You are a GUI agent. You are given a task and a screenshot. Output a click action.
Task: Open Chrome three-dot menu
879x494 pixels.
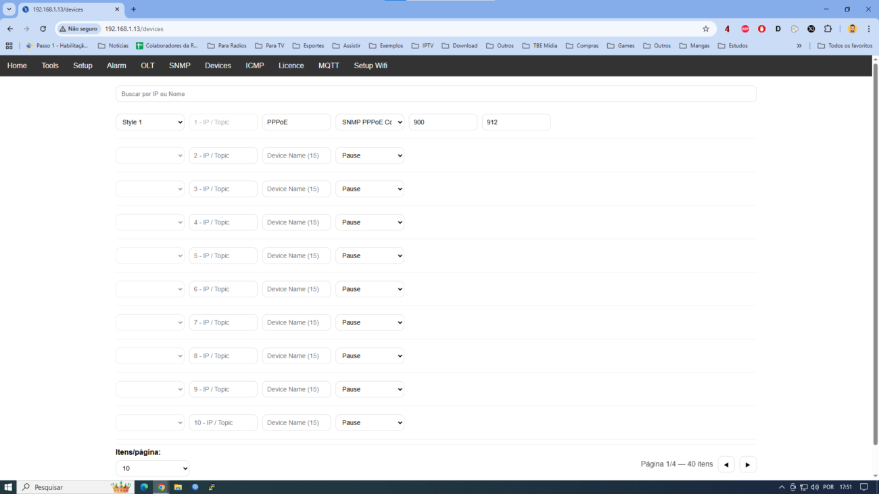coord(869,29)
